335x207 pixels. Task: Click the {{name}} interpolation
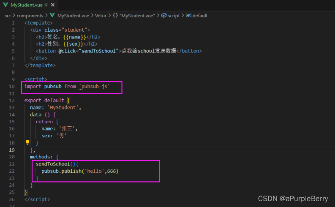pos(75,37)
